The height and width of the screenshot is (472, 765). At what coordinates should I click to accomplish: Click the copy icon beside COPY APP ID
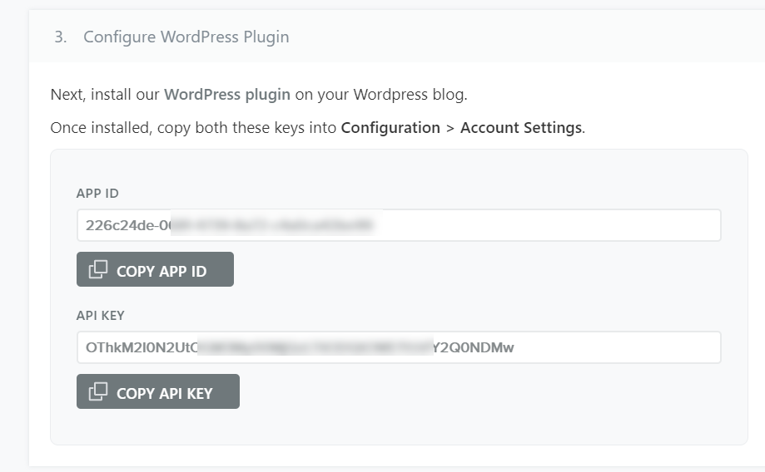click(x=98, y=269)
